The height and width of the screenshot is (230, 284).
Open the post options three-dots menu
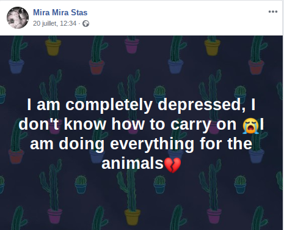pos(273,12)
